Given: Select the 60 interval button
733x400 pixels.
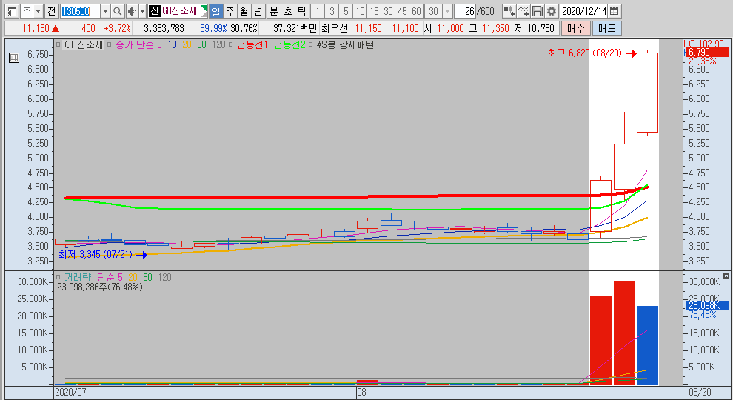Looking at the screenshot, I should coord(416,11).
